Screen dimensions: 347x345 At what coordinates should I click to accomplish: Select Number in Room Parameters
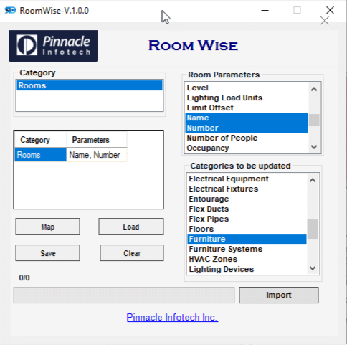click(247, 128)
